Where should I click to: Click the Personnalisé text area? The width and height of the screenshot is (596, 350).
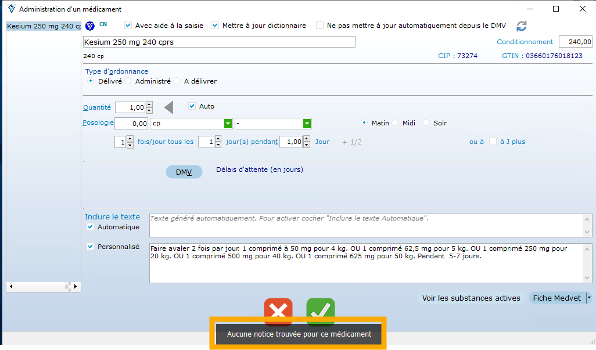point(367,263)
